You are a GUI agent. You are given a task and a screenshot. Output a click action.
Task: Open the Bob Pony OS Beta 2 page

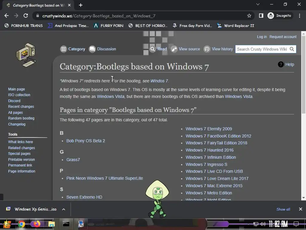point(86,141)
